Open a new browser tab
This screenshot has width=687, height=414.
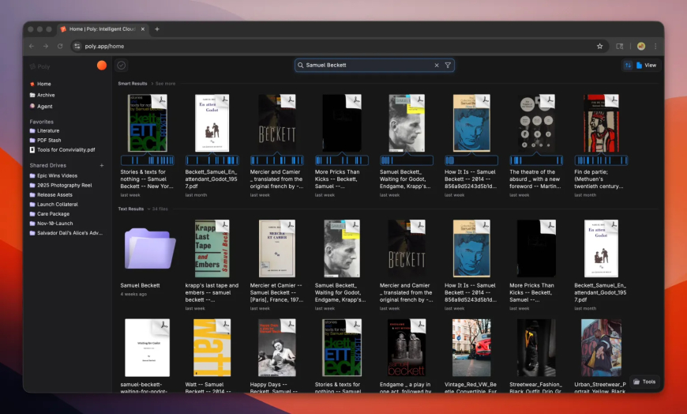pyautogui.click(x=157, y=29)
